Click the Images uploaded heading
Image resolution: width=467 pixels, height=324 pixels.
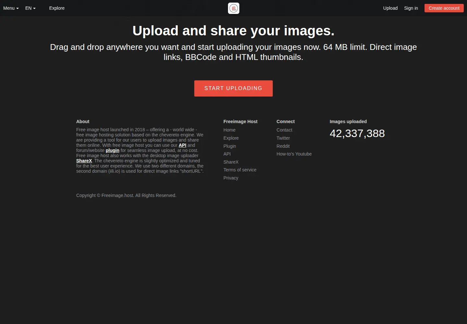point(348,121)
